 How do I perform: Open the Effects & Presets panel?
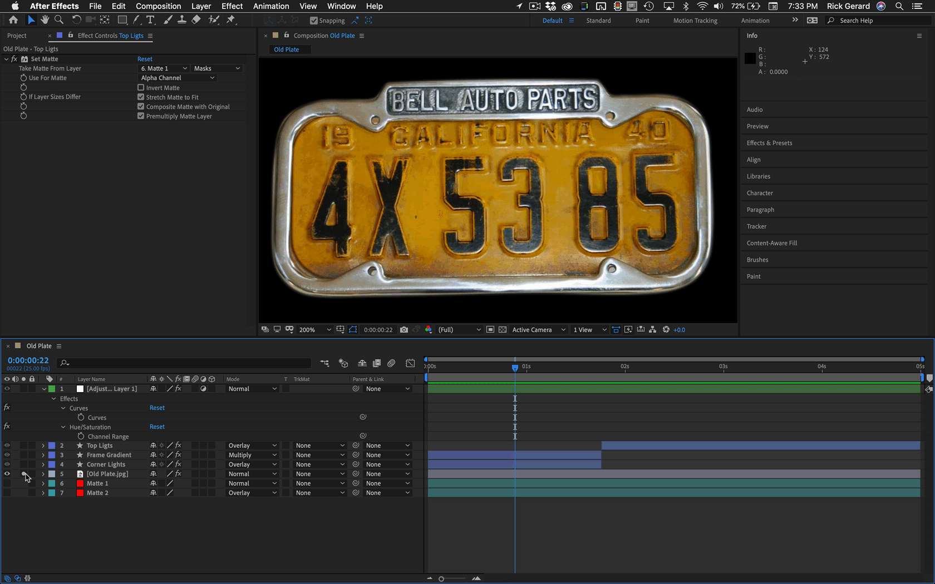[x=769, y=143]
